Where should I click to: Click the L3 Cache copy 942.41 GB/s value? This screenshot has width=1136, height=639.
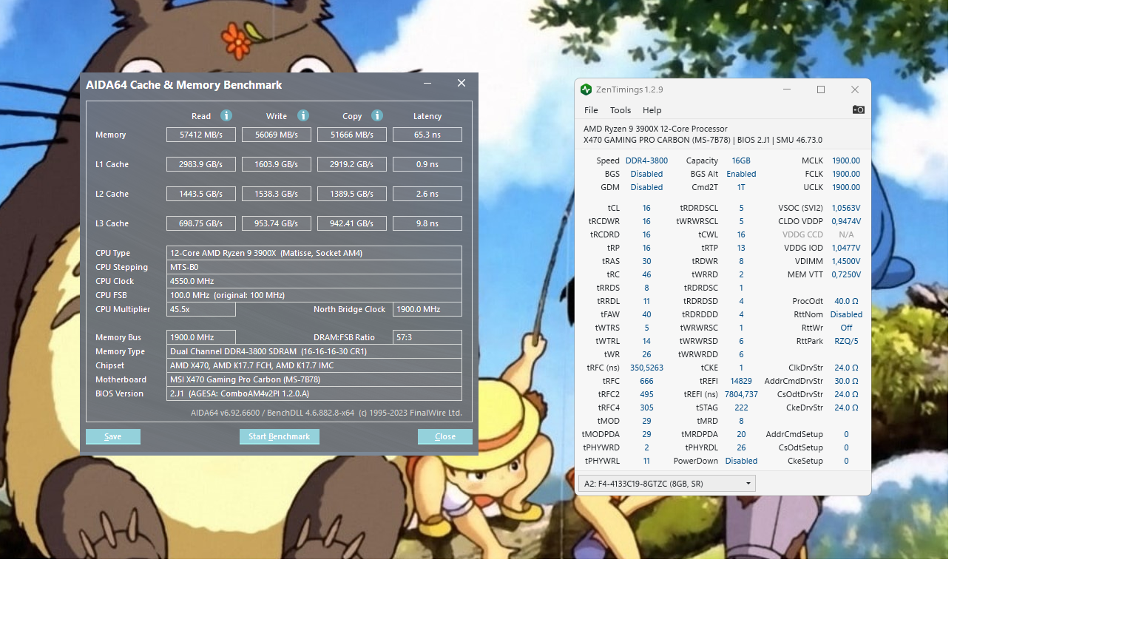point(352,223)
